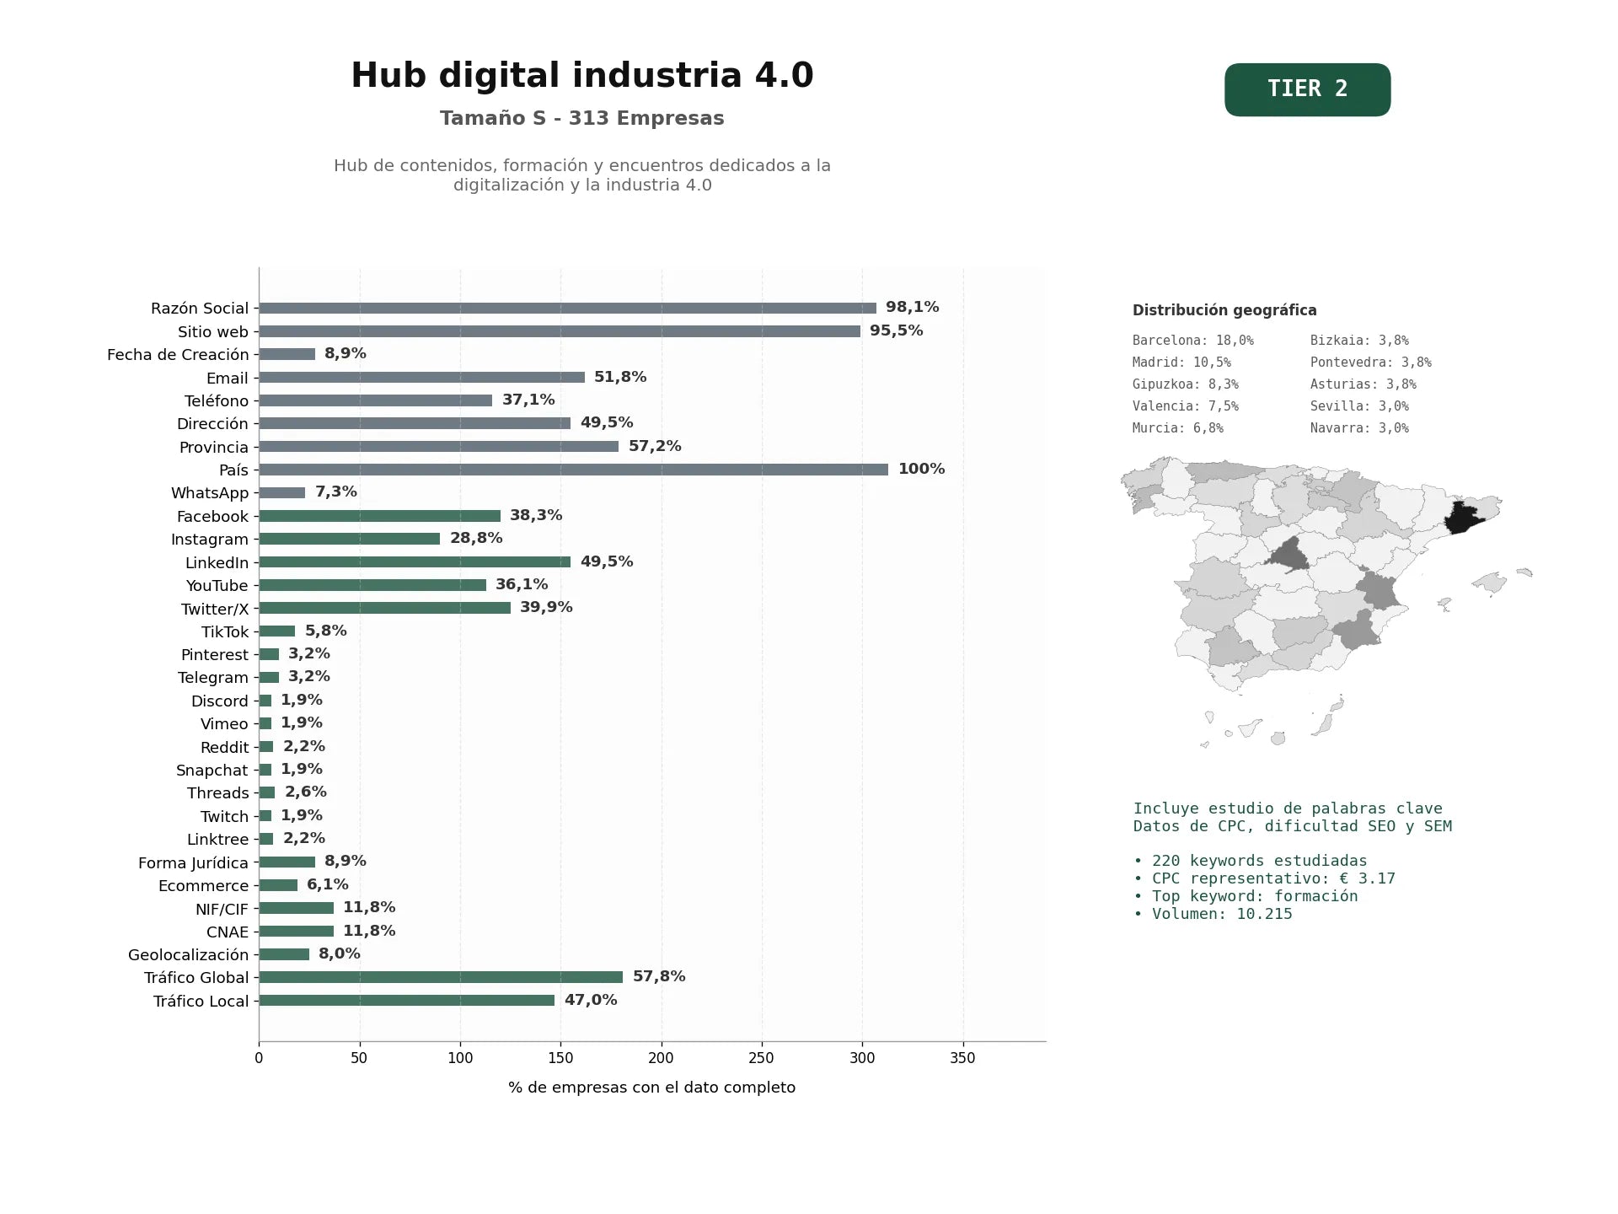The width and height of the screenshot is (1618, 1214).
Task: Click the NIF/CIF label
Action: pos(222,909)
